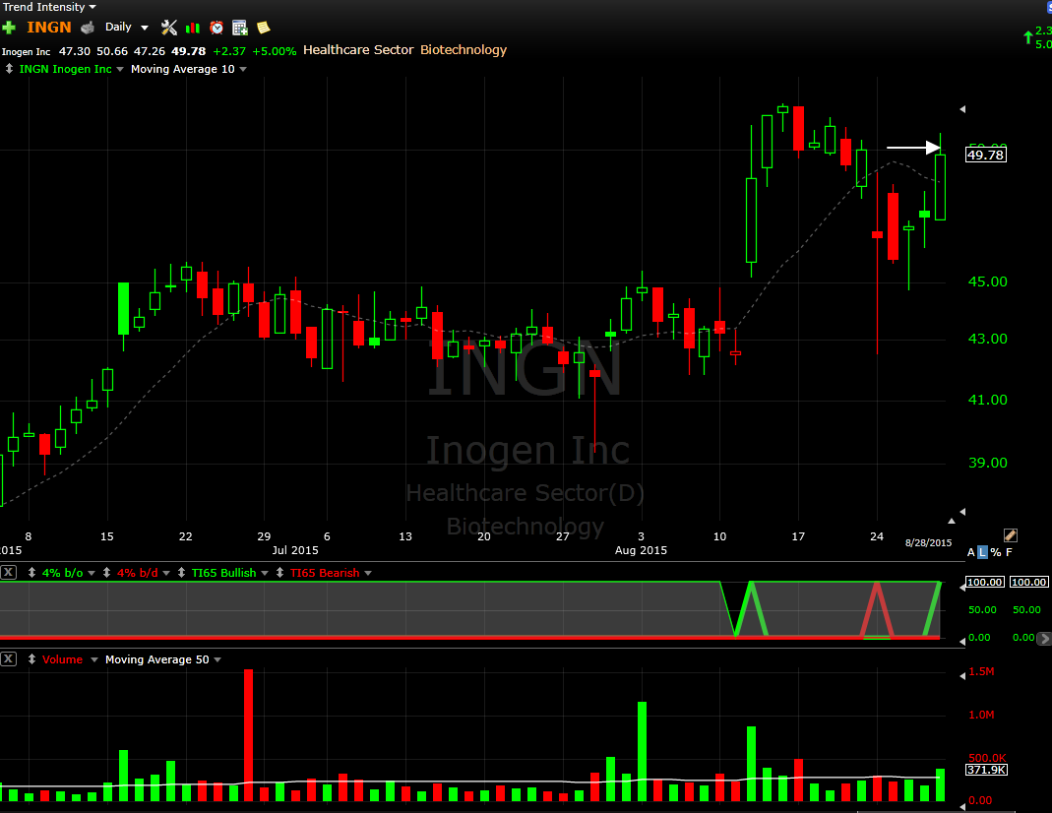Click the right 100.00 indicator value box
The width and height of the screenshot is (1052, 813).
point(1028,582)
